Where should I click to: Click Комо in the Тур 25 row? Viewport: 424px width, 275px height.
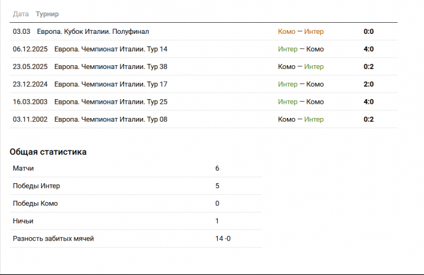coord(315,102)
